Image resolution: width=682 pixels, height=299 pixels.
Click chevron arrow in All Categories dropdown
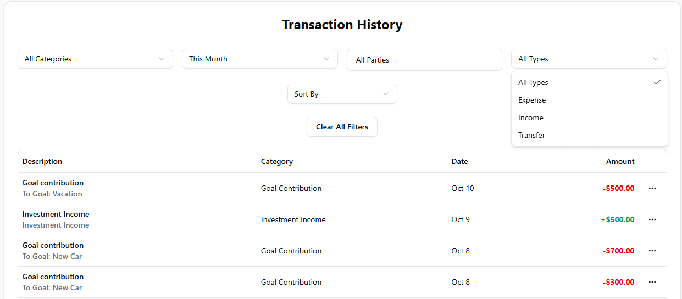tap(162, 59)
